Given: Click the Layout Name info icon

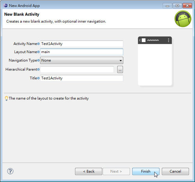Looking at the screenshot, I should pos(38,52).
